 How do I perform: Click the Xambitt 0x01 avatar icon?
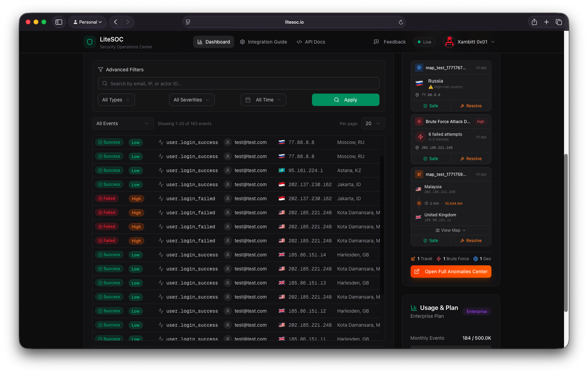click(x=449, y=42)
